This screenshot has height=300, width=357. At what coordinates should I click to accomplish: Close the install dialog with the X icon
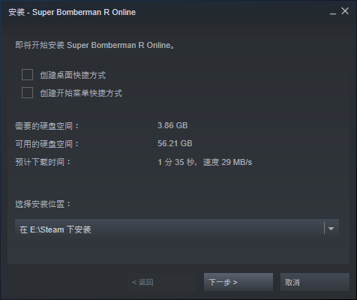point(345,11)
